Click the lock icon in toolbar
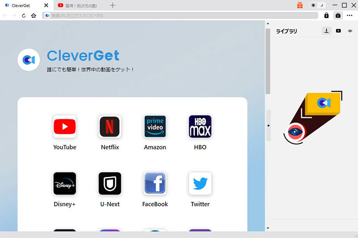 pyautogui.click(x=327, y=15)
